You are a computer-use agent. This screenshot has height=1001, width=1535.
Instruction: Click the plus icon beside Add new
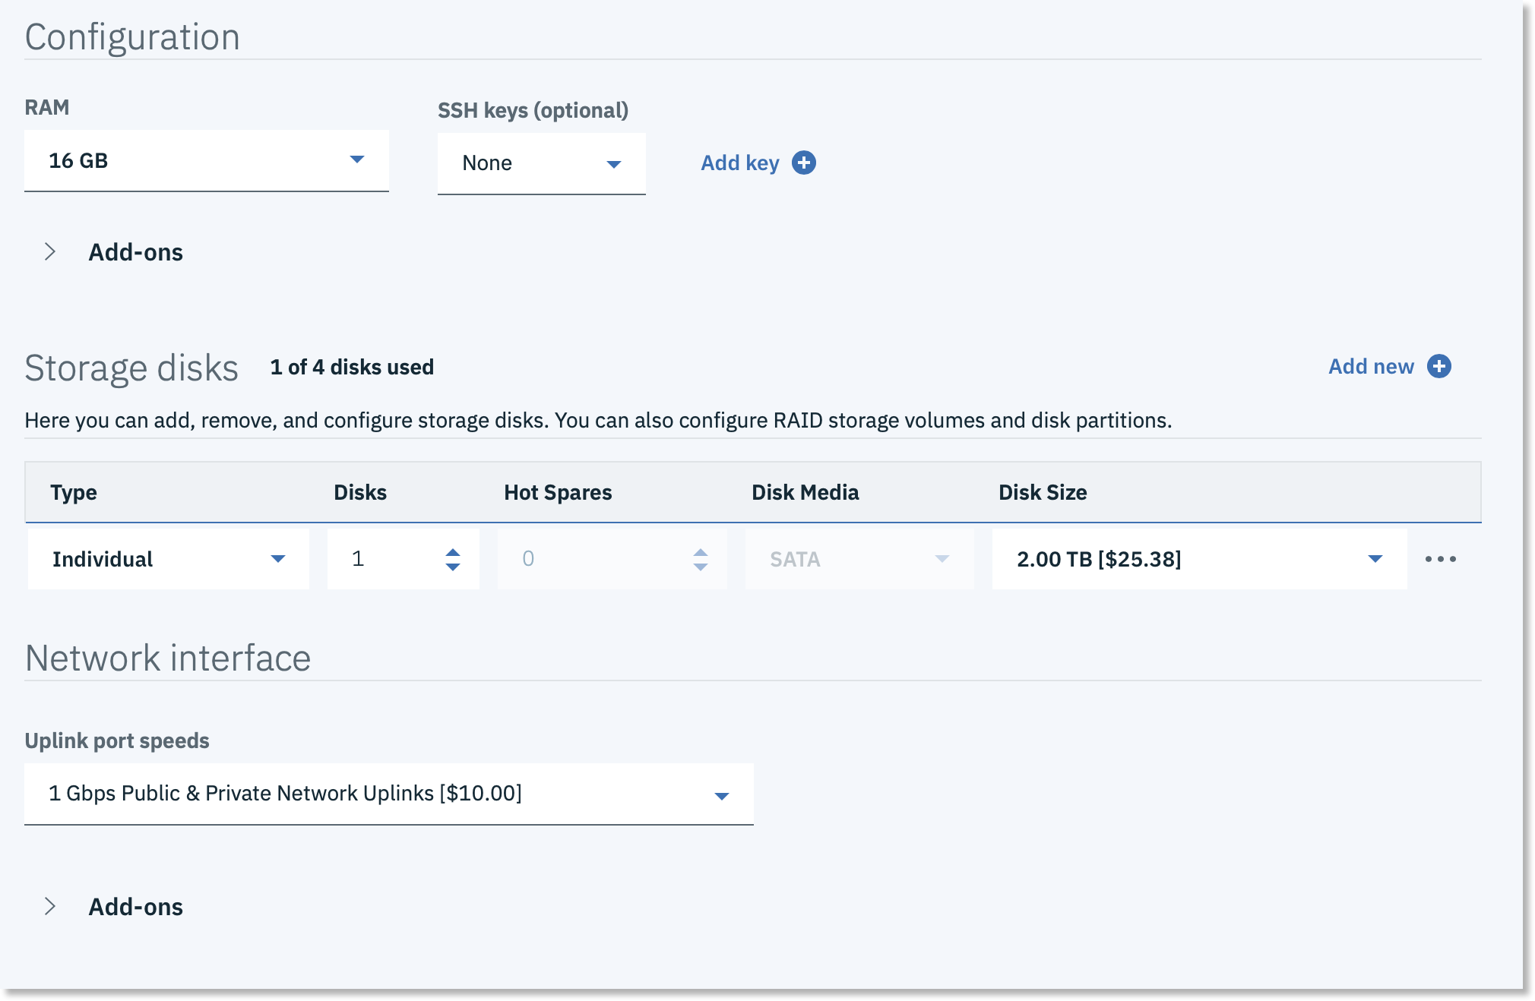(x=1439, y=366)
